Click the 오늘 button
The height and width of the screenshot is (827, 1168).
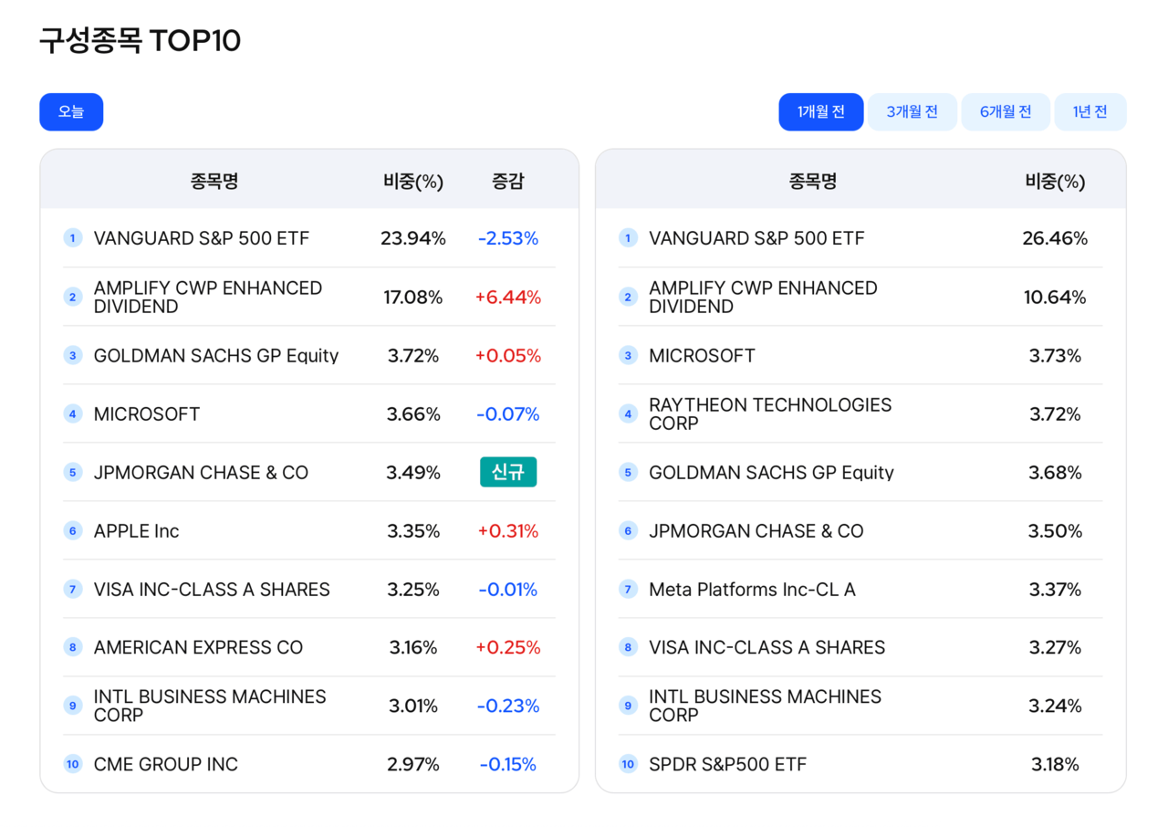(x=71, y=112)
